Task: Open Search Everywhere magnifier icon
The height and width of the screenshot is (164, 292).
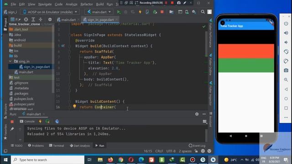Action: [x=203, y=12]
